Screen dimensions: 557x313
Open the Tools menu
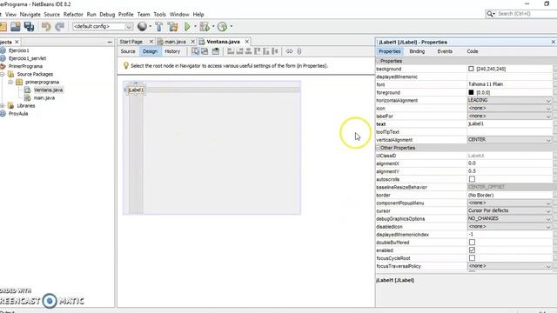click(159, 15)
